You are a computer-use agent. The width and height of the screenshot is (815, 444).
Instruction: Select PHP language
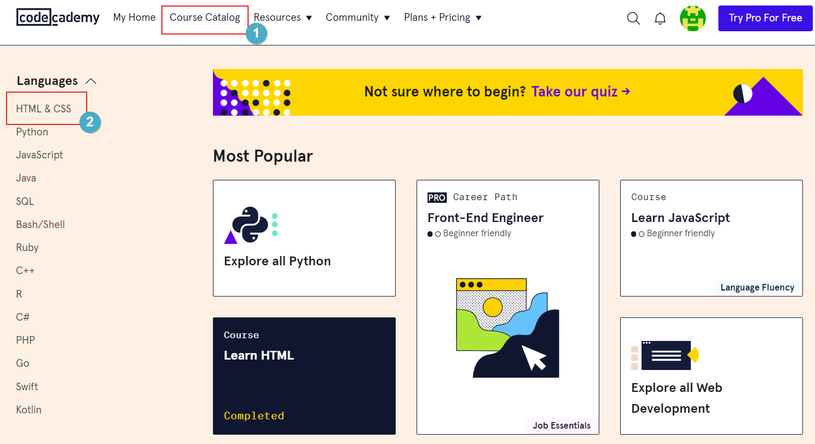pyautogui.click(x=26, y=340)
